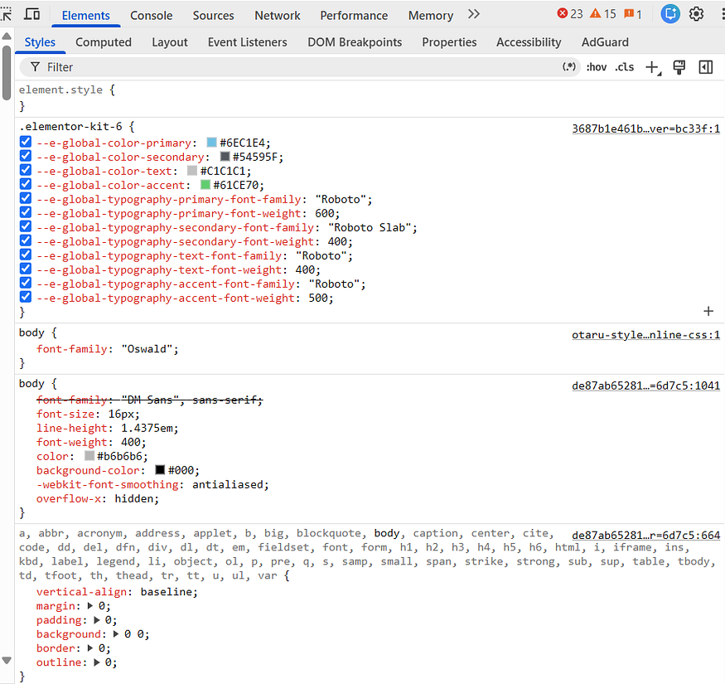Expand the border shorthand triangle

90,648
